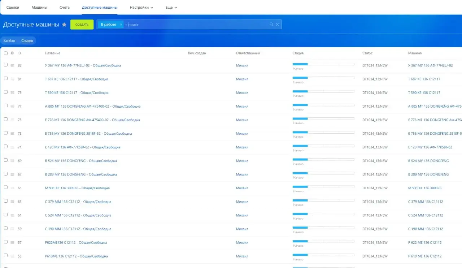Focus the search input field '+ поиск'
Image resolution: width=462 pixels, height=268 pixels.
[x=197, y=25]
